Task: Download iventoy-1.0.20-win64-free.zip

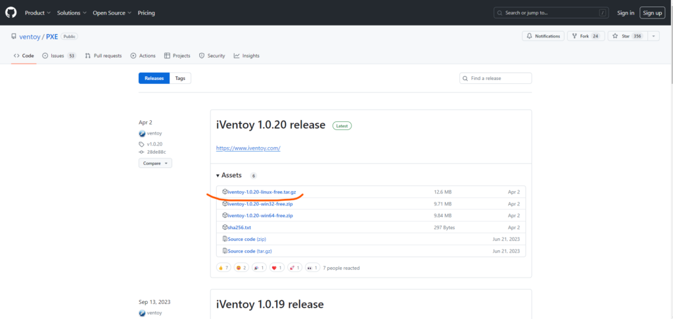Action: coord(260,216)
